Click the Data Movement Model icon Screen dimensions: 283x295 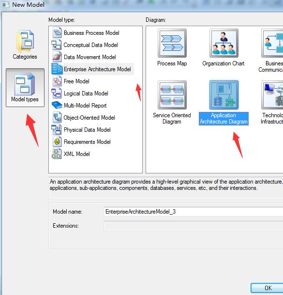(x=57, y=57)
